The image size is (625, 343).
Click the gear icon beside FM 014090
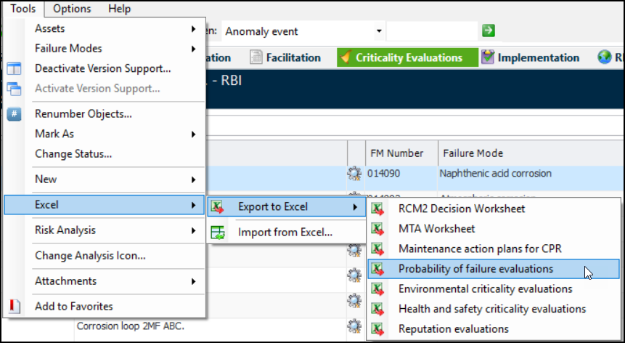(x=354, y=174)
